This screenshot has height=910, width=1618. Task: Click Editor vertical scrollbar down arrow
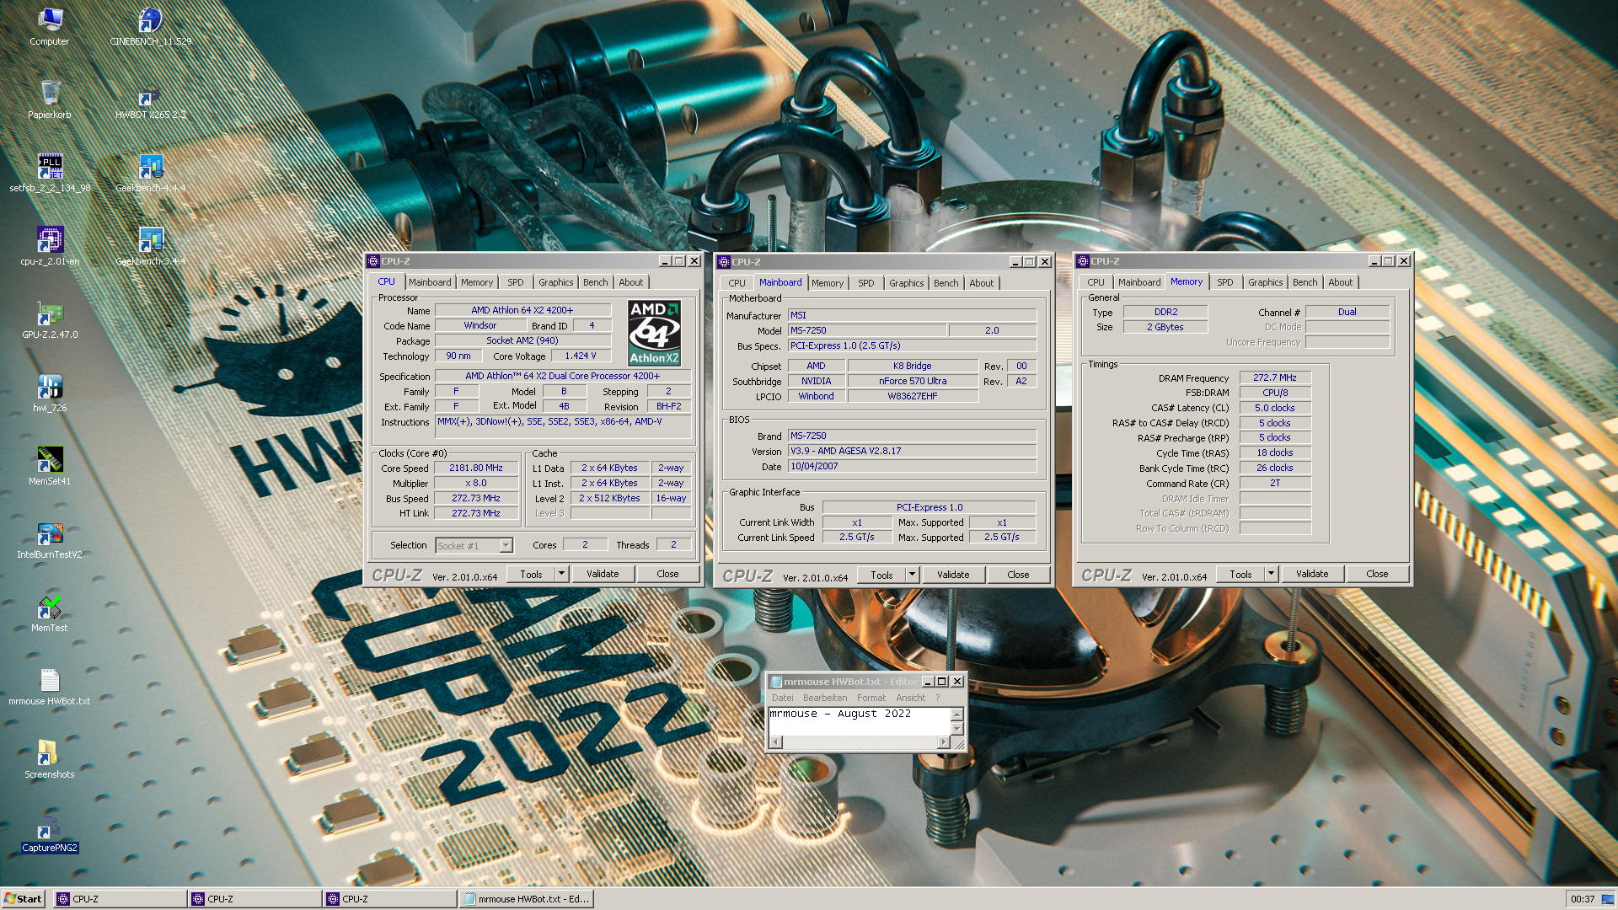pos(957,729)
